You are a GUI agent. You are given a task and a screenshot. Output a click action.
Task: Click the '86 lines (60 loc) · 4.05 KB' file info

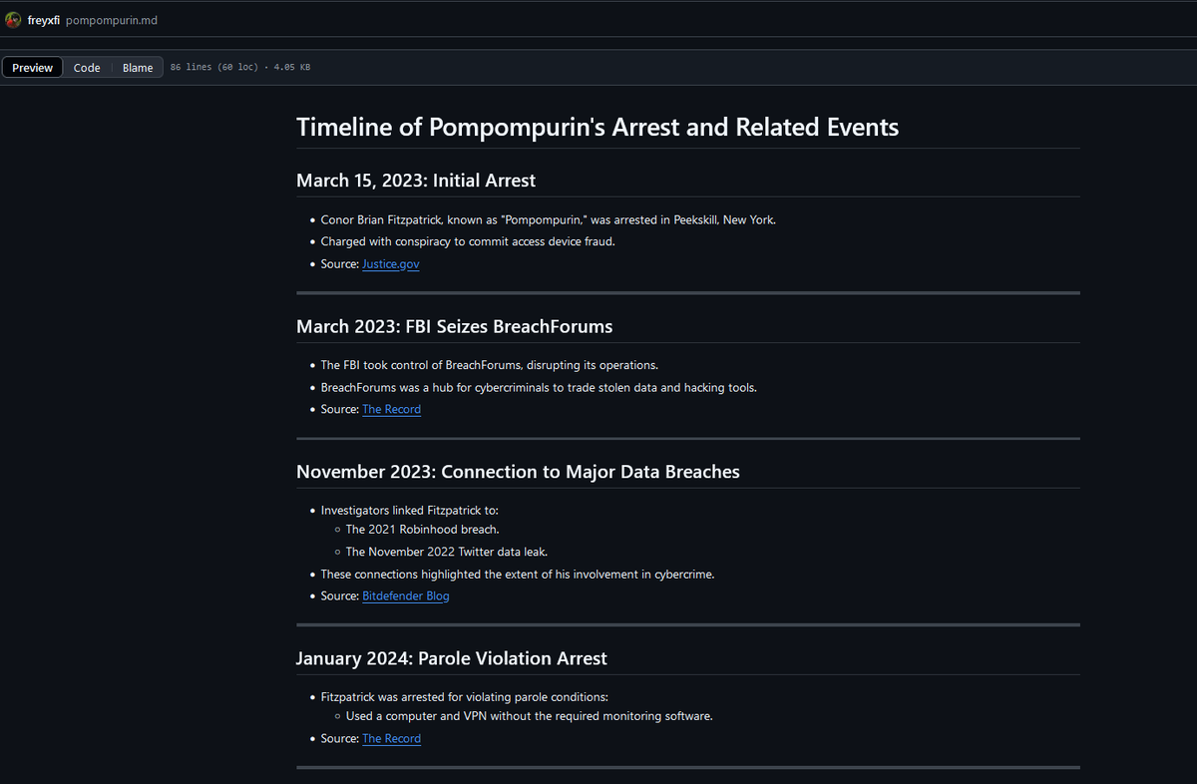click(x=240, y=68)
